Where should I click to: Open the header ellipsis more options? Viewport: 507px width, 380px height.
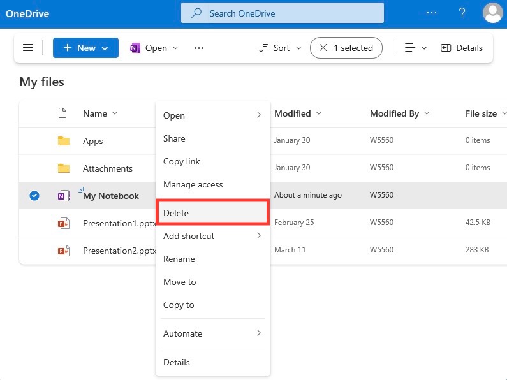(x=432, y=13)
